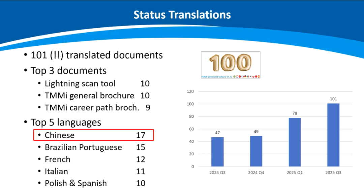Screen dimensions: 364x189
Task: Click the gold 100 balloon image
Action: click(x=230, y=63)
